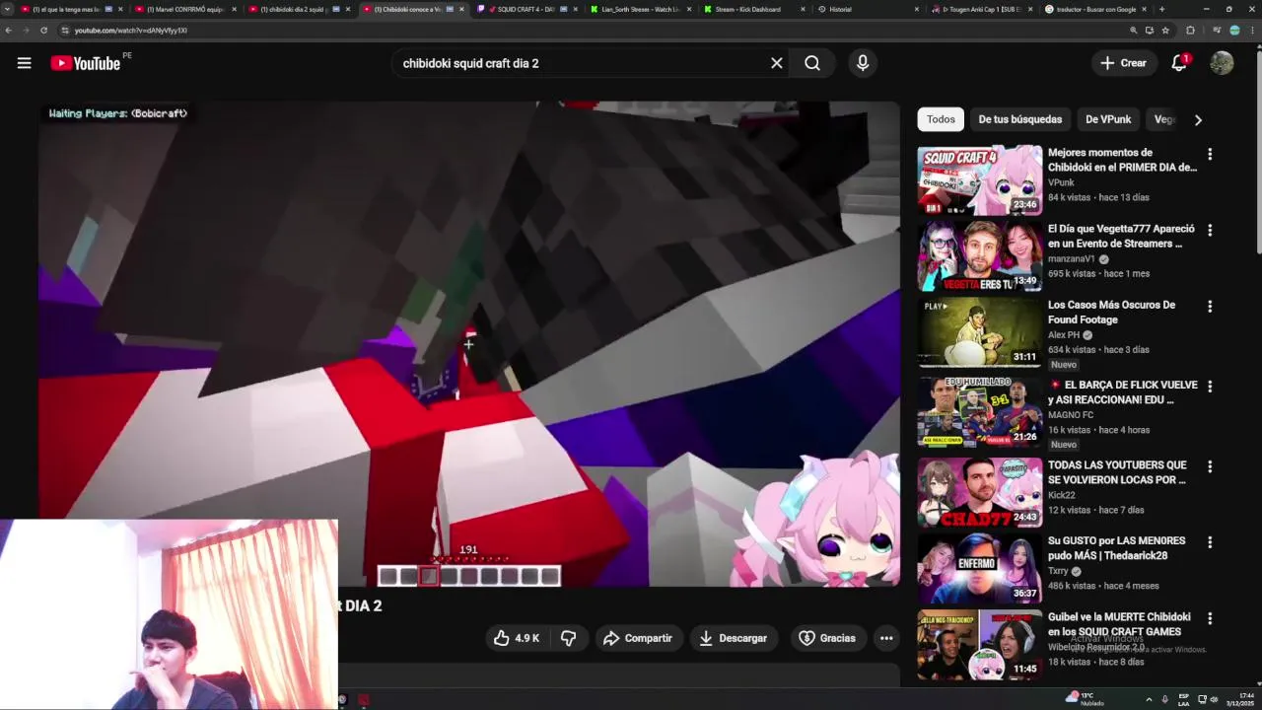The height and width of the screenshot is (710, 1262).
Task: Click the Compartir share button
Action: click(x=637, y=638)
